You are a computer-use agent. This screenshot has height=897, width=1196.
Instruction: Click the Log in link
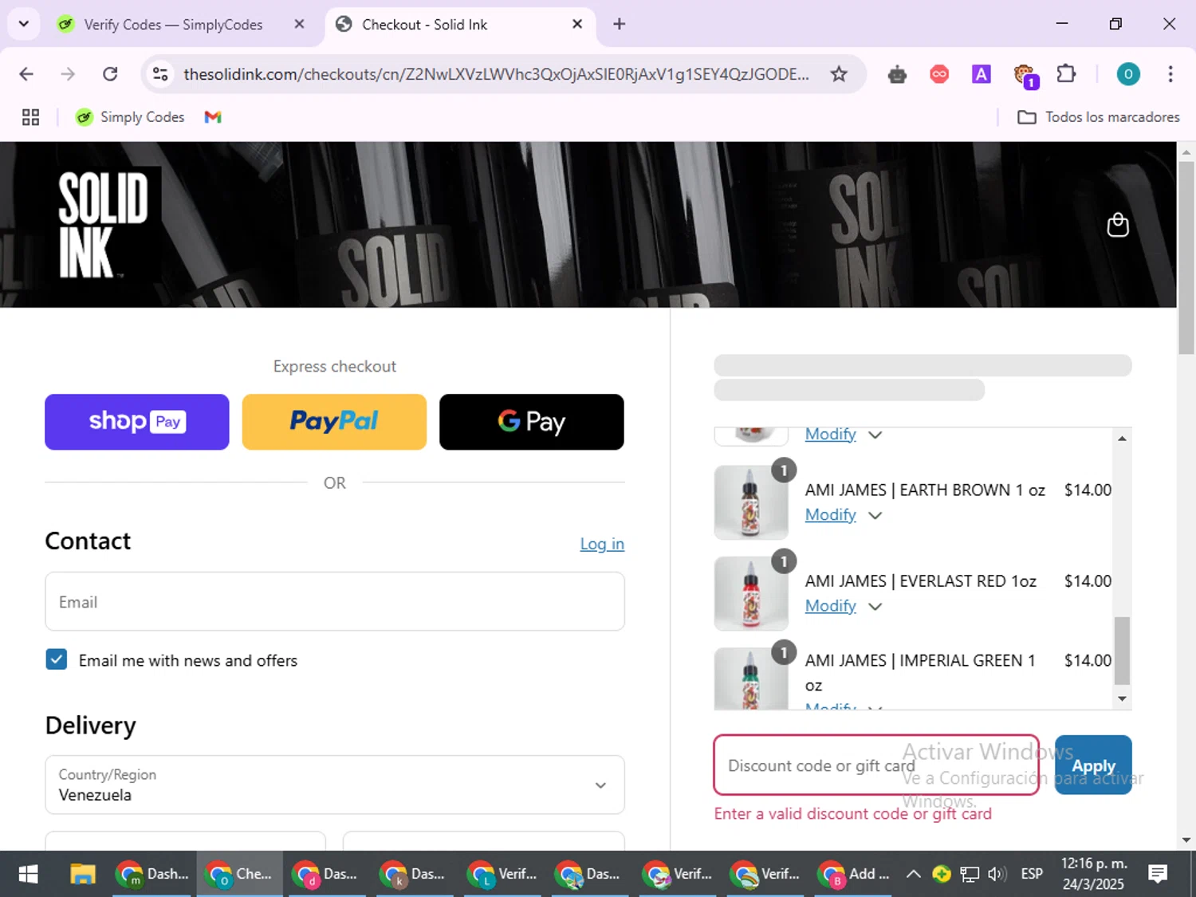click(x=602, y=544)
